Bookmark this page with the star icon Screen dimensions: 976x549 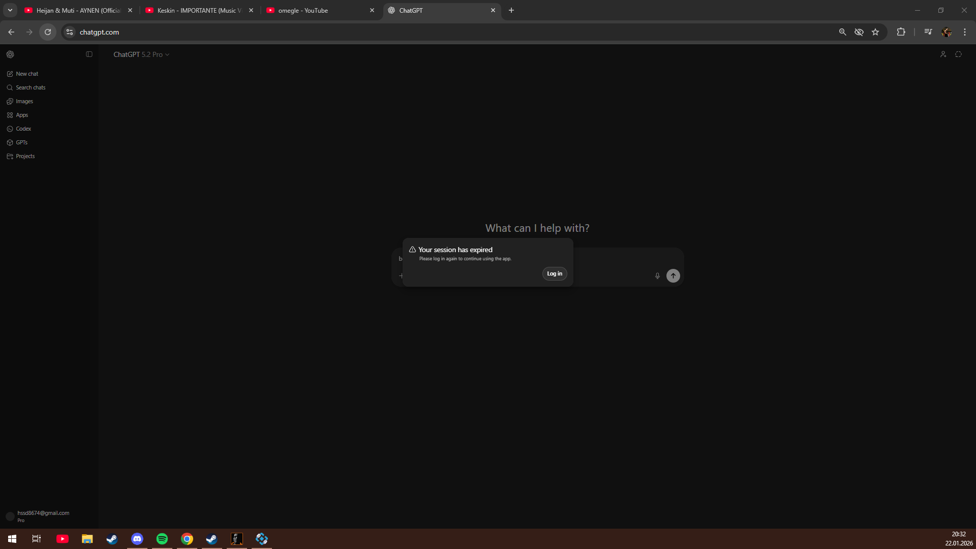(875, 32)
